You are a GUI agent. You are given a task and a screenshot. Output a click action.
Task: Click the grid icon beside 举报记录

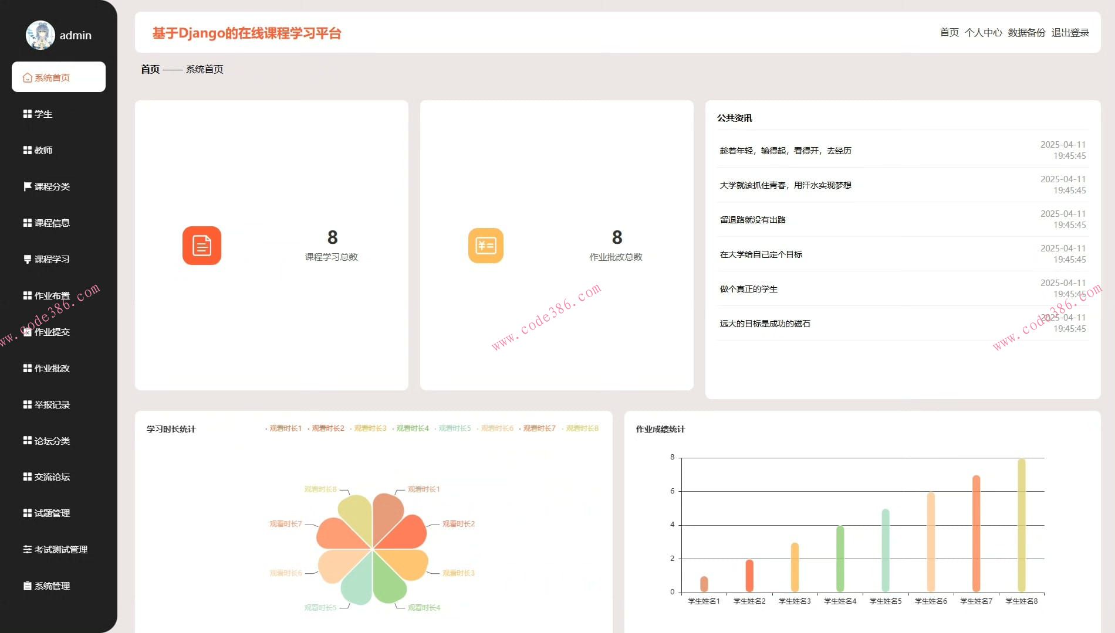pos(28,404)
